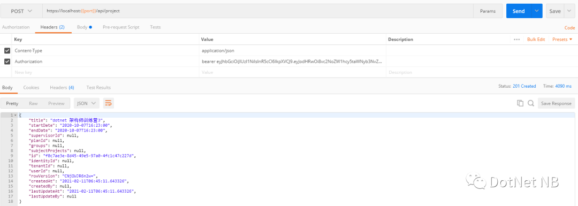The width and height of the screenshot is (578, 206).
Task: Select the response Body tab
Action: tap(7, 88)
